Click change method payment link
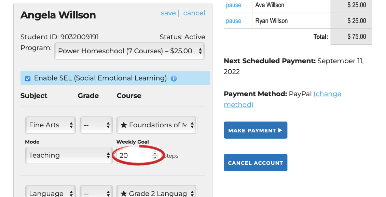The height and width of the screenshot is (197, 386). coord(327,94)
